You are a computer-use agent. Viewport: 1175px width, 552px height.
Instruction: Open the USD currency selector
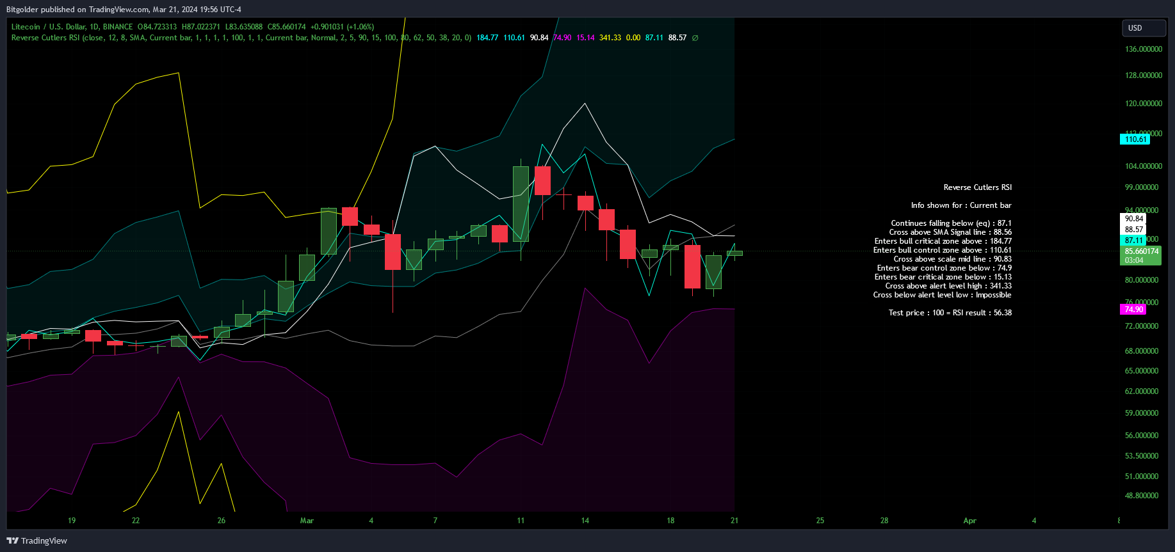(x=1144, y=28)
